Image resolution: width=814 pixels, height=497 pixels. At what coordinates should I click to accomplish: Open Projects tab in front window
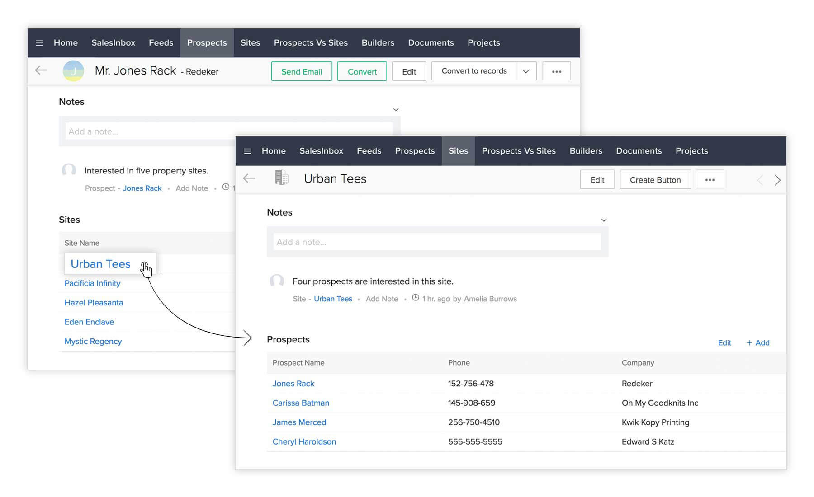click(691, 151)
